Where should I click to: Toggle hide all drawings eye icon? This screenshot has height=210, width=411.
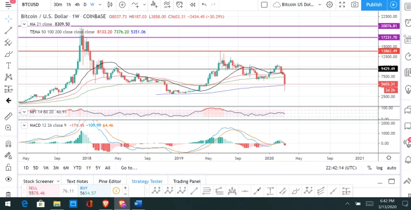click(8, 179)
